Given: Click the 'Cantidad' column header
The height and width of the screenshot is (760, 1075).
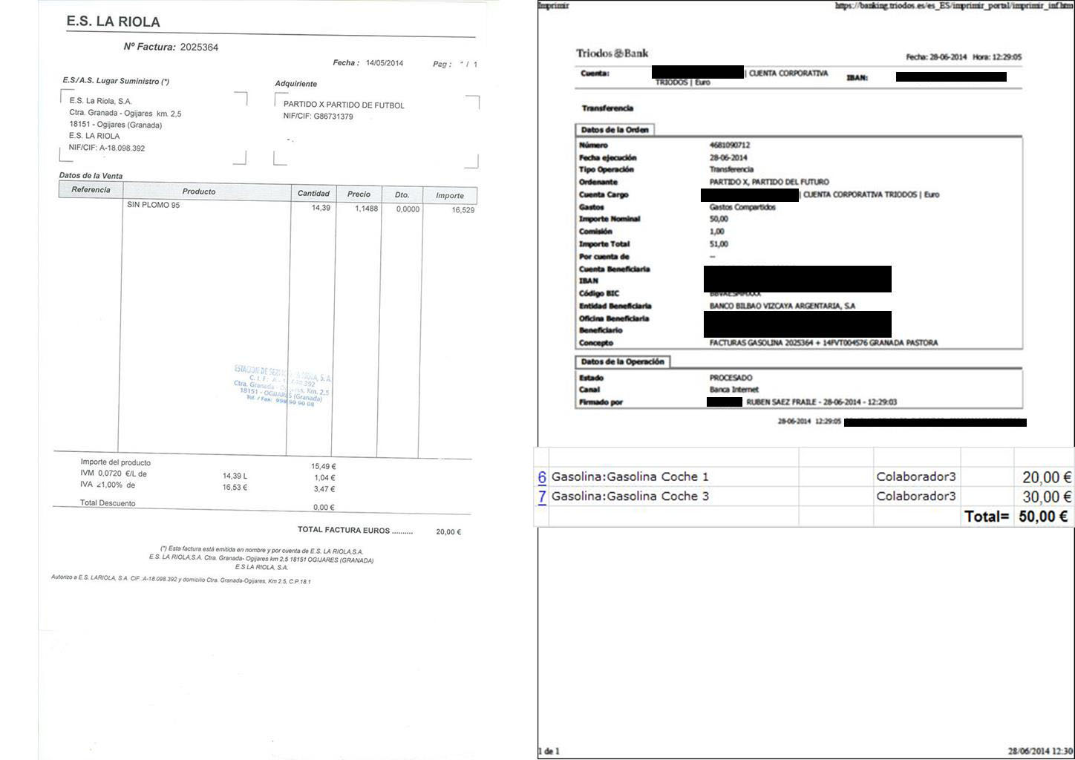Looking at the screenshot, I should coord(313,194).
